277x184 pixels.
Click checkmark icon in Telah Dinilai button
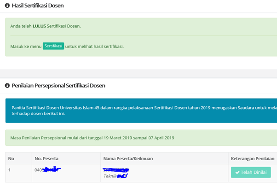coord(237,172)
